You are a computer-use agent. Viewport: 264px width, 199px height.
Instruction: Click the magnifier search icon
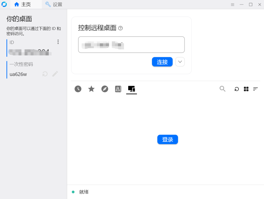(x=222, y=89)
